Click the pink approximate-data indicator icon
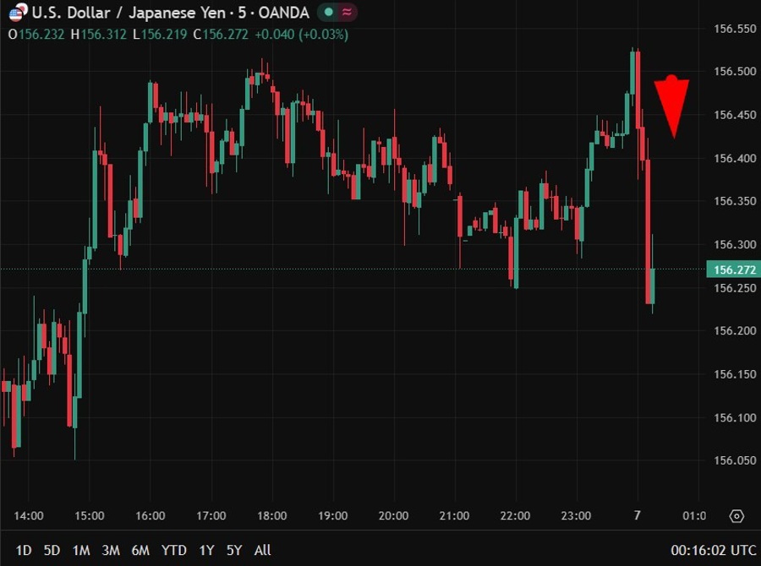Viewport: 761px width, 566px height. [347, 13]
